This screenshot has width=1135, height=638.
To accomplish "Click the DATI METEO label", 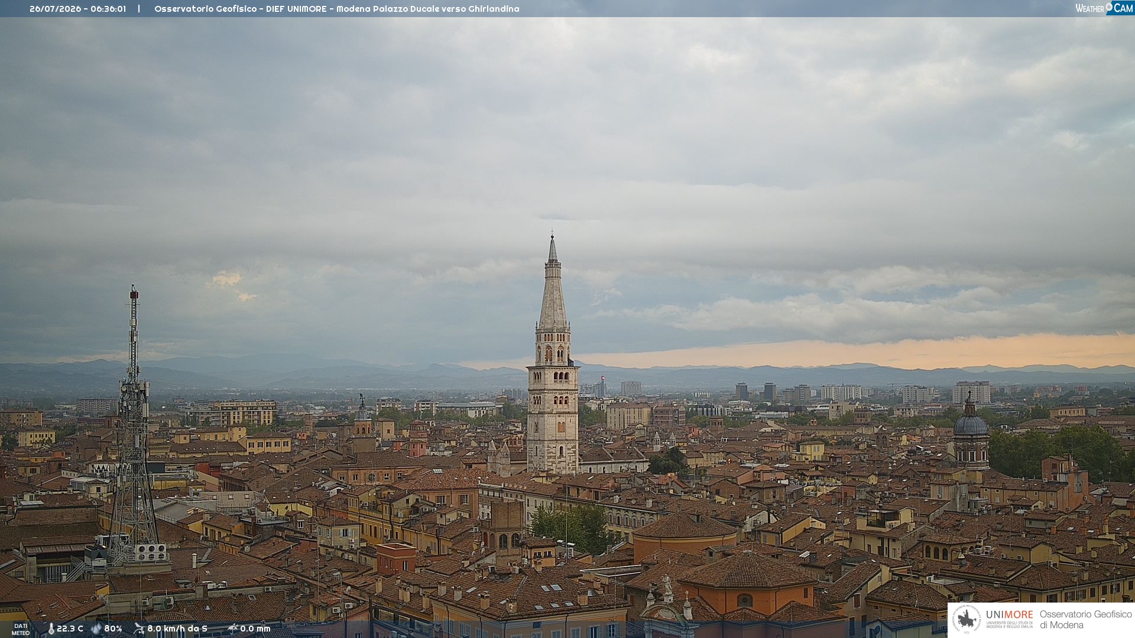I will [x=21, y=629].
